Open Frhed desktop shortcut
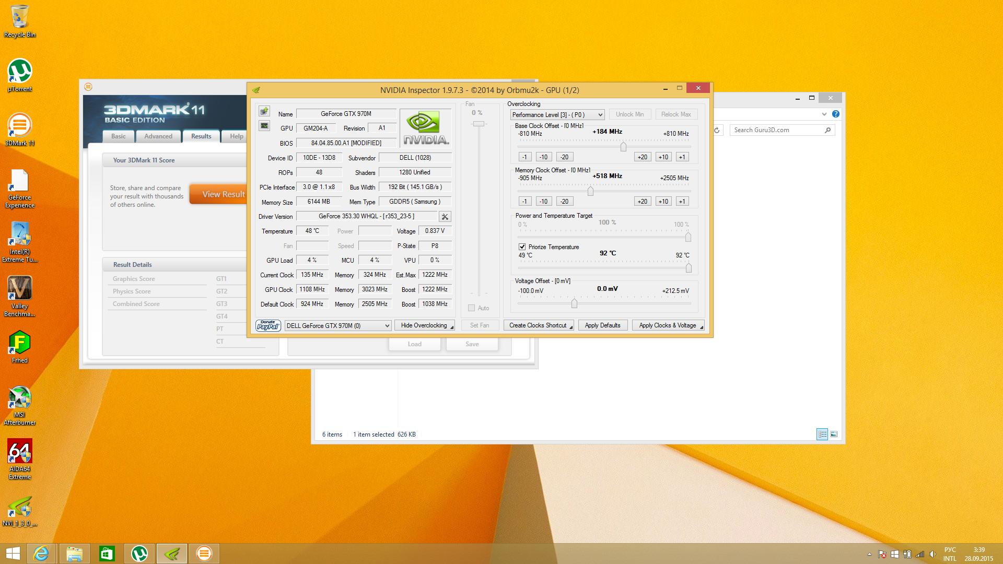The height and width of the screenshot is (564, 1003). pyautogui.click(x=20, y=347)
